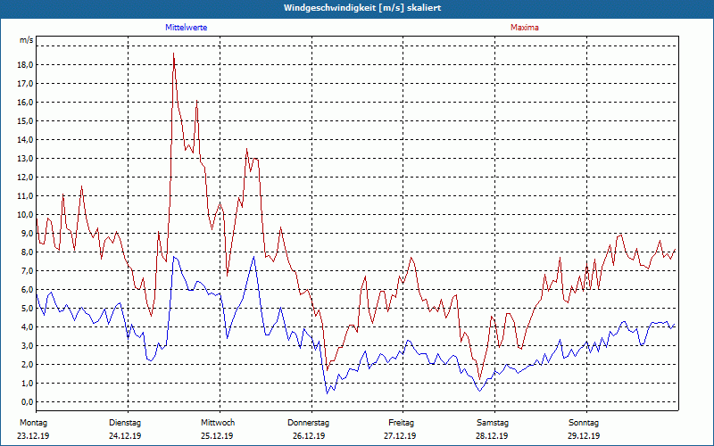The width and height of the screenshot is (714, 446).
Task: Click the 'm/s' axis unit label
Action: [26, 40]
